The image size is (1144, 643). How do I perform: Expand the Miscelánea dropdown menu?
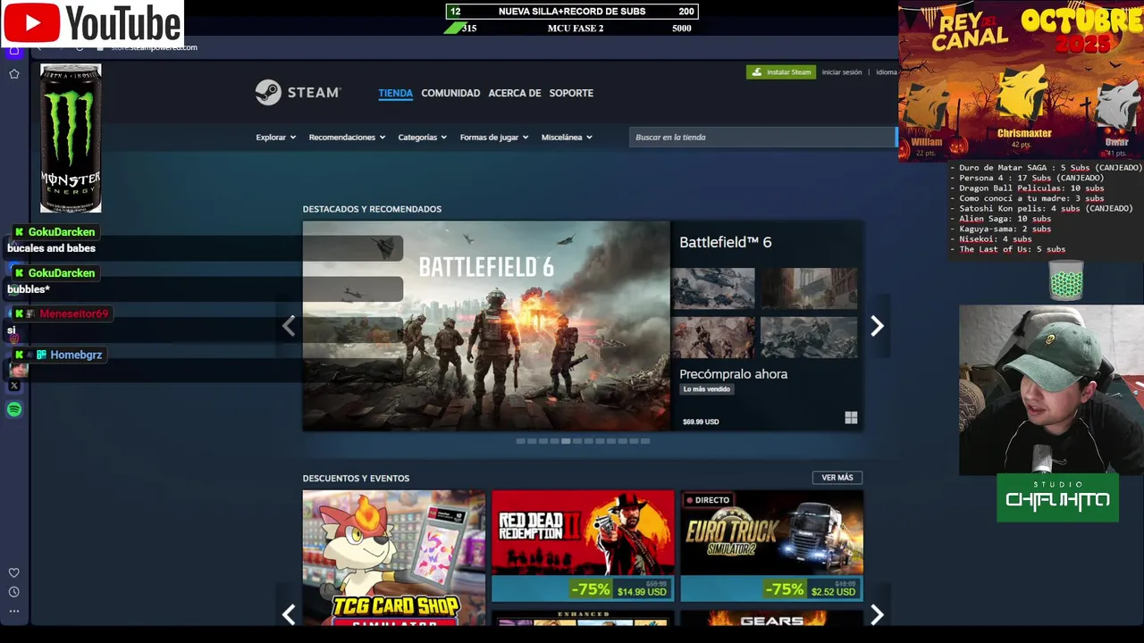[567, 138]
